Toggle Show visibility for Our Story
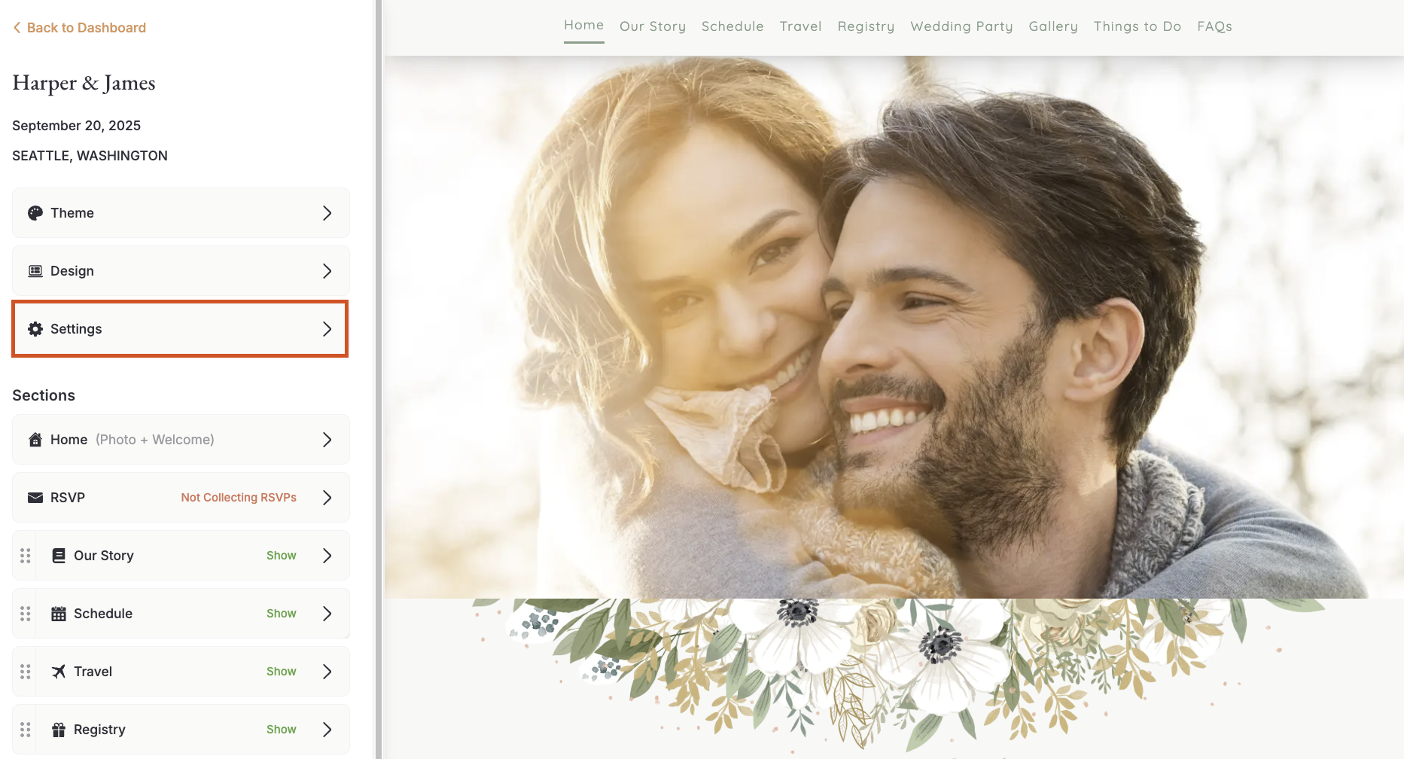Viewport: 1404px width, 759px height. click(282, 556)
